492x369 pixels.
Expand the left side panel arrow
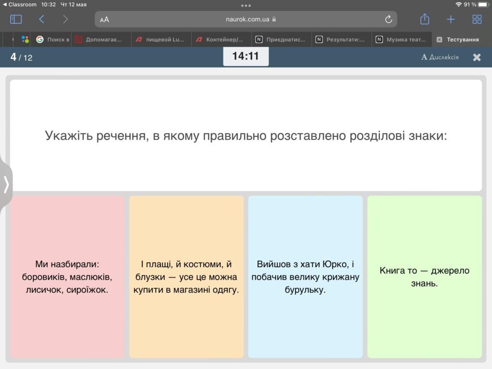[6, 184]
